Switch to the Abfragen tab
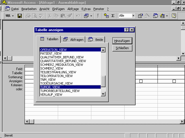This screenshot has width=185, height=138. pos(73,39)
